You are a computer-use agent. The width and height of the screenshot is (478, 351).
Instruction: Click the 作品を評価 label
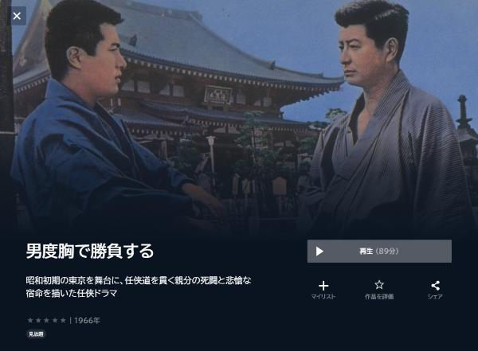click(x=379, y=296)
